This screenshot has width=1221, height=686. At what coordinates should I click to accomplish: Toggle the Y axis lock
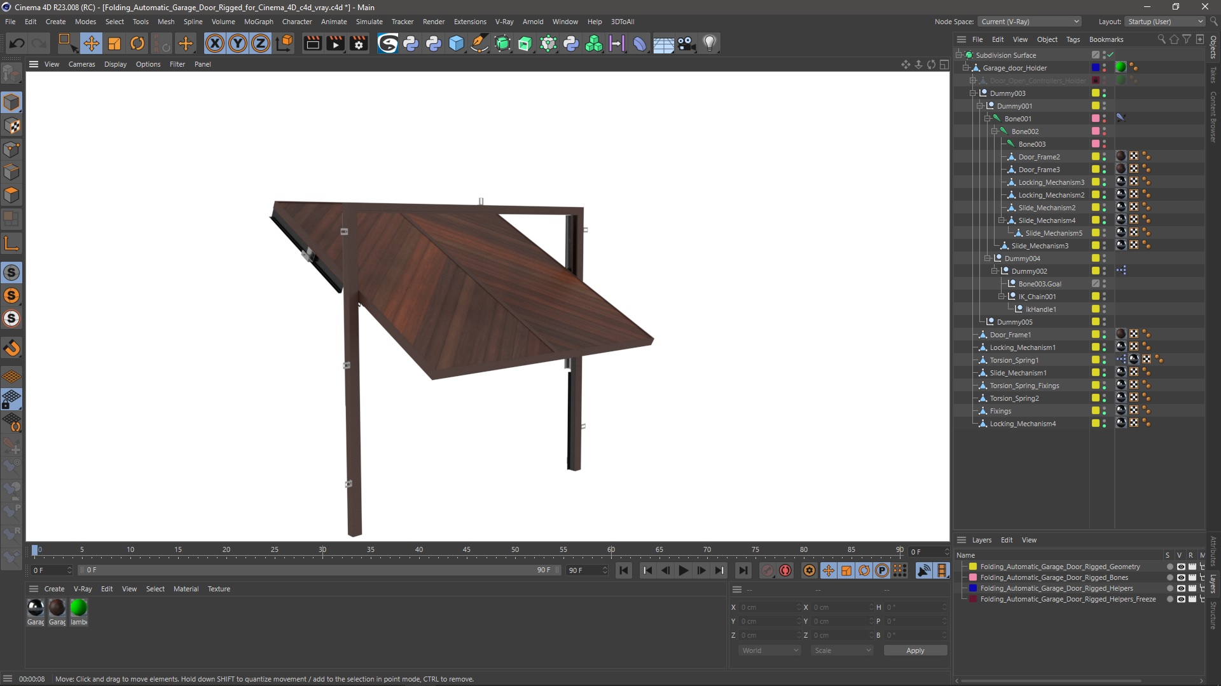[238, 43]
